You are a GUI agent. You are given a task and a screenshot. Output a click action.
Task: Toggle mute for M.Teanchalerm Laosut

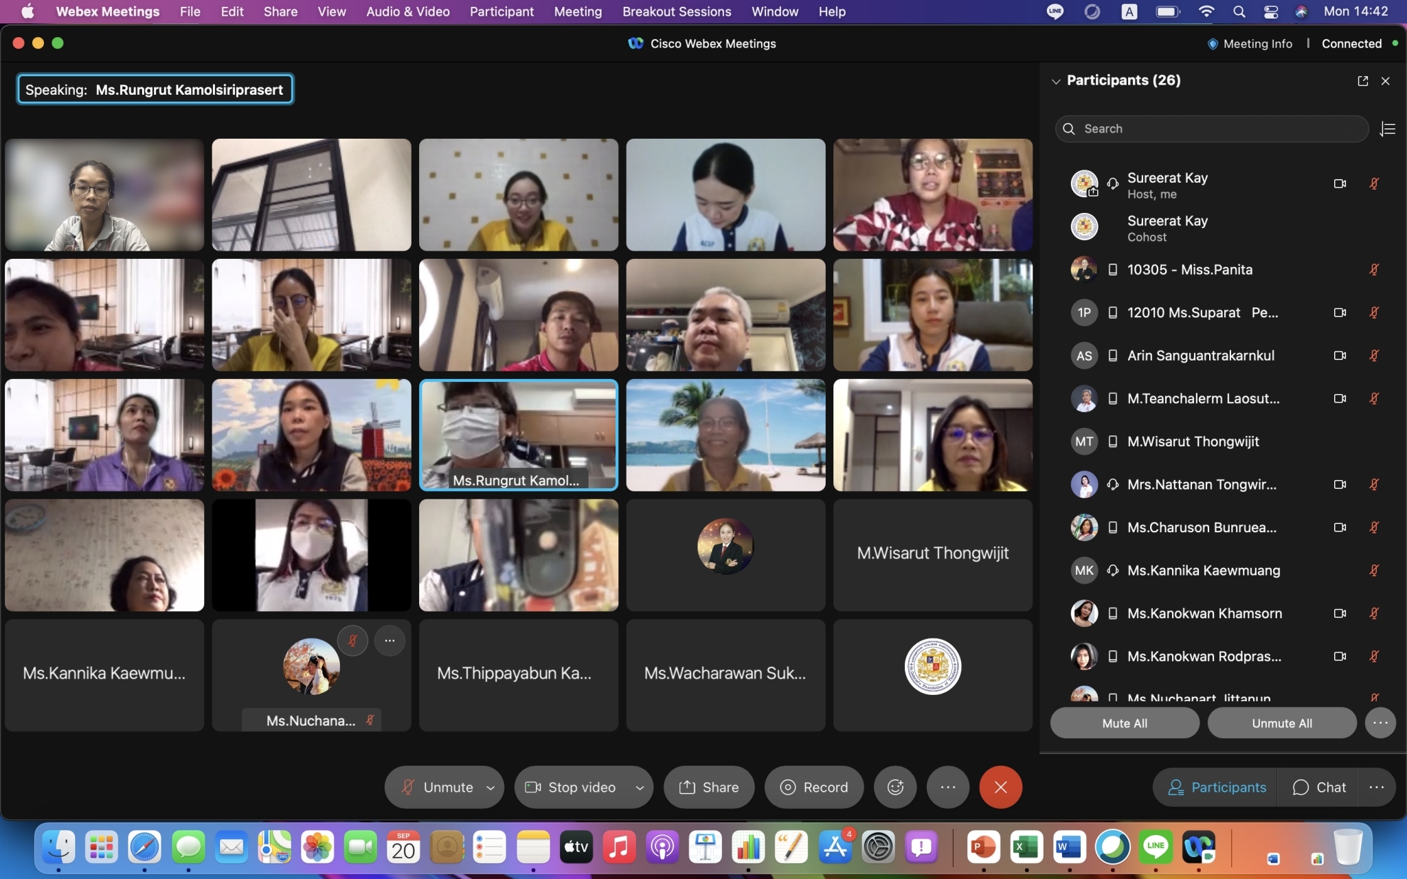1374,398
